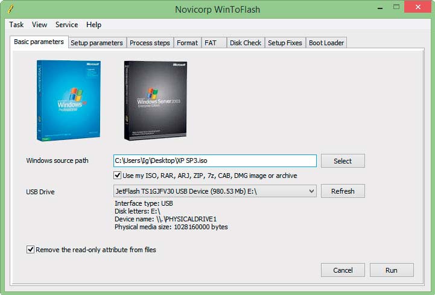Close the WinToFlash window
Screen dimensions: 435x295
pyautogui.click(x=418, y=7)
